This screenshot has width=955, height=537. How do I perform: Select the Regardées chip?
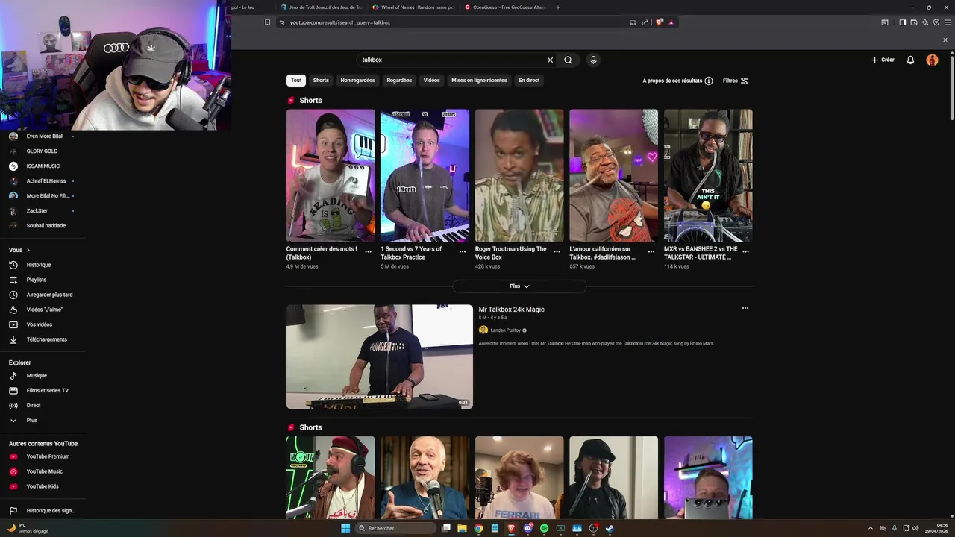click(399, 81)
